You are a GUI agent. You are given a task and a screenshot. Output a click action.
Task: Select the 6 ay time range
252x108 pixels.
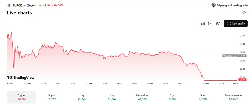113,97
